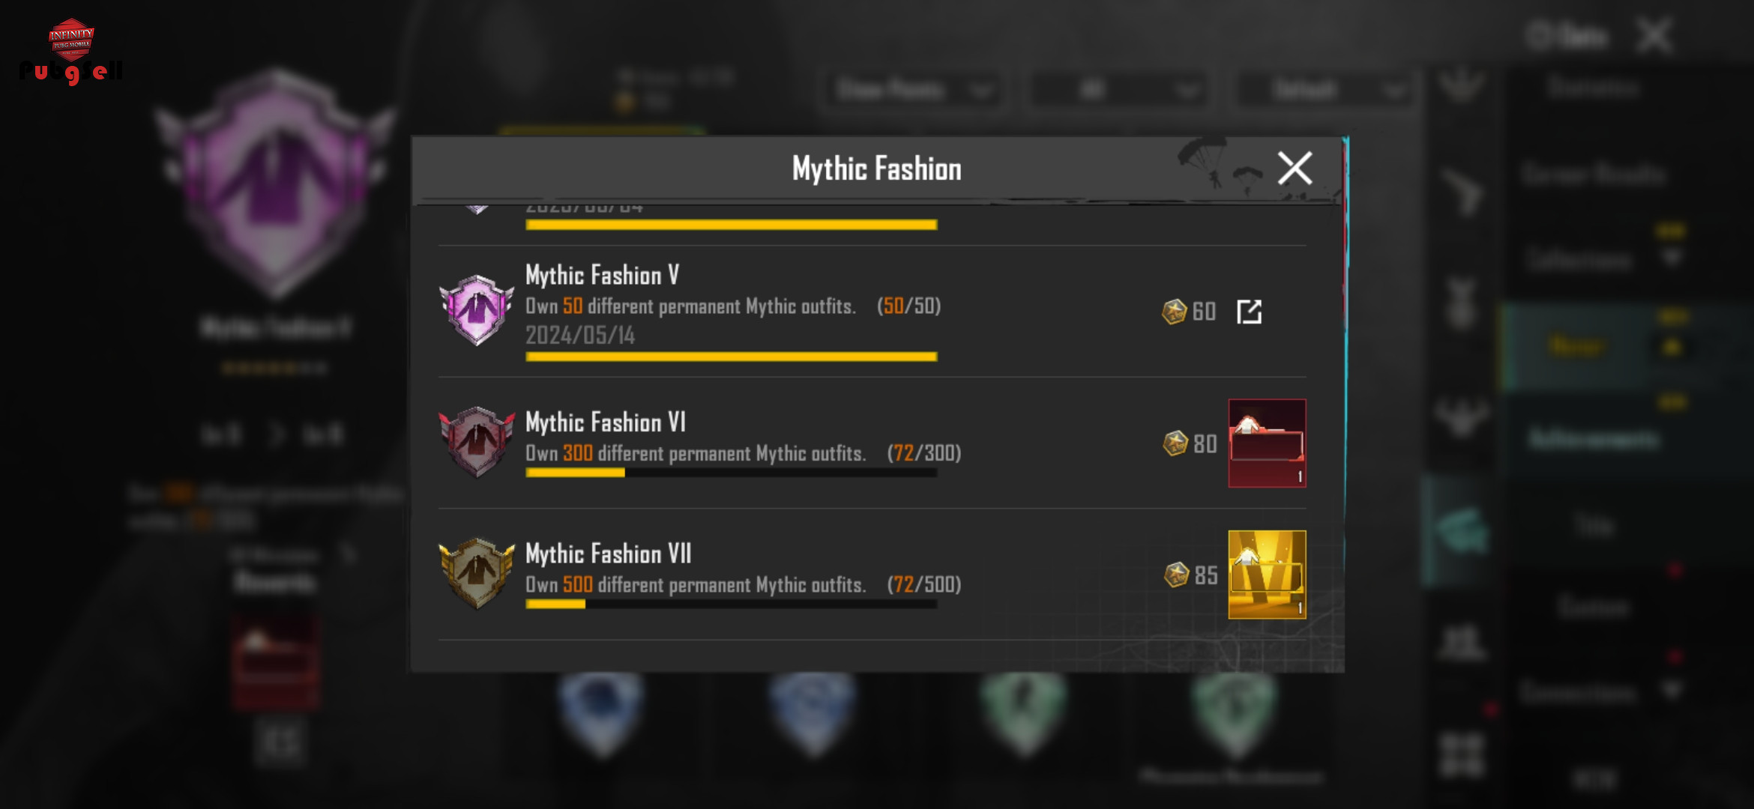The height and width of the screenshot is (809, 1754).
Task: Click the 85 achievement points coin icon
Action: (x=1175, y=575)
